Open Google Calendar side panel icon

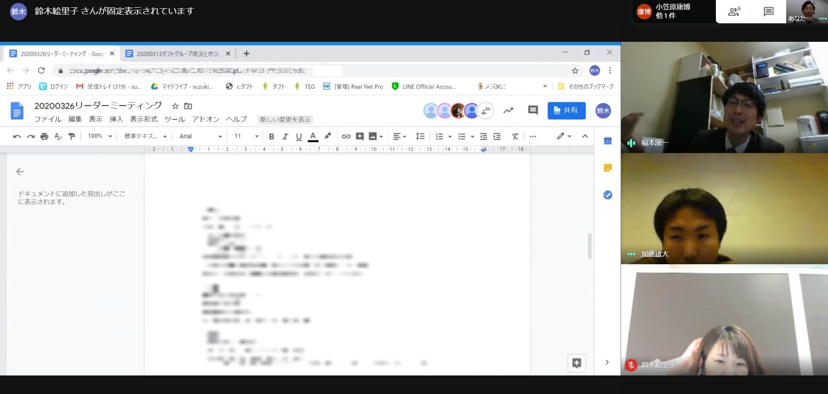coord(608,141)
